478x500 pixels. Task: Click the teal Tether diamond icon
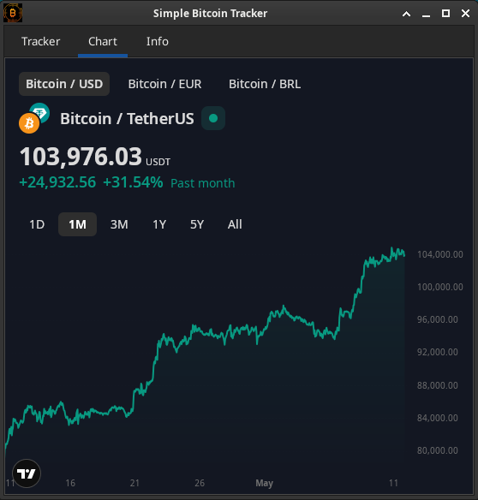40,112
